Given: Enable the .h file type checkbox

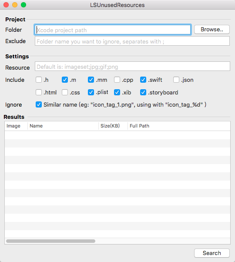Looking at the screenshot, I should click(x=39, y=80).
